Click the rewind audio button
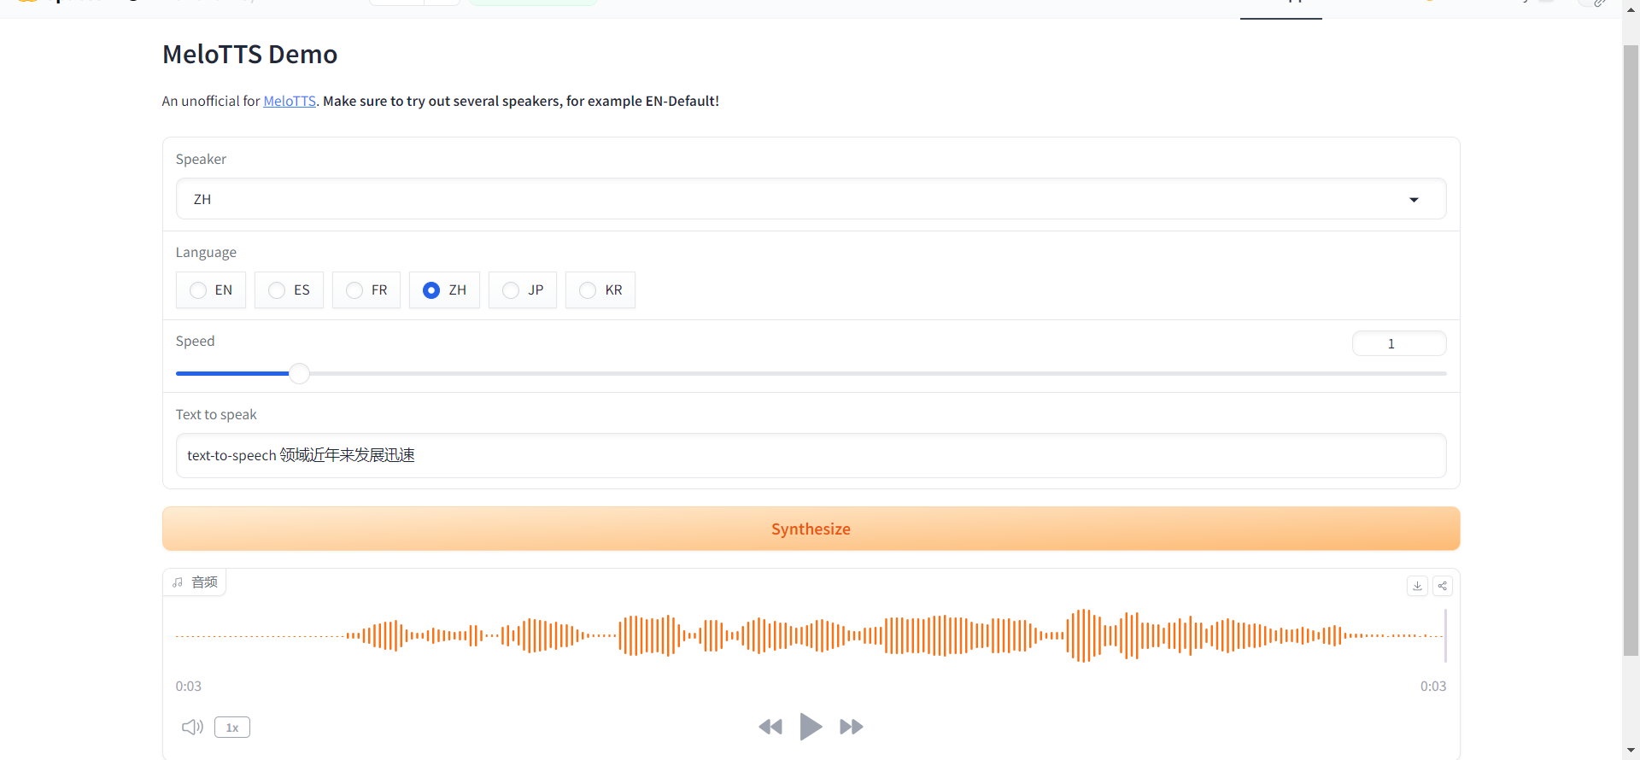 [x=770, y=727]
